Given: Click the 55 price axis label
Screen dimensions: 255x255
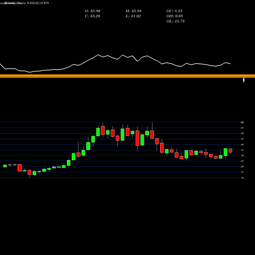Looking at the screenshot, I should (242, 128).
